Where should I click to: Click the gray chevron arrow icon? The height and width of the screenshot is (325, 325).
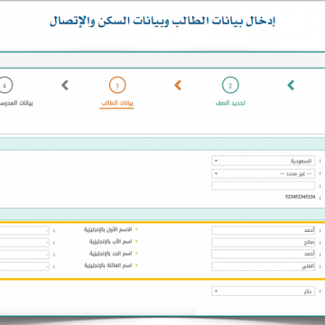pyautogui.click(x=65, y=85)
